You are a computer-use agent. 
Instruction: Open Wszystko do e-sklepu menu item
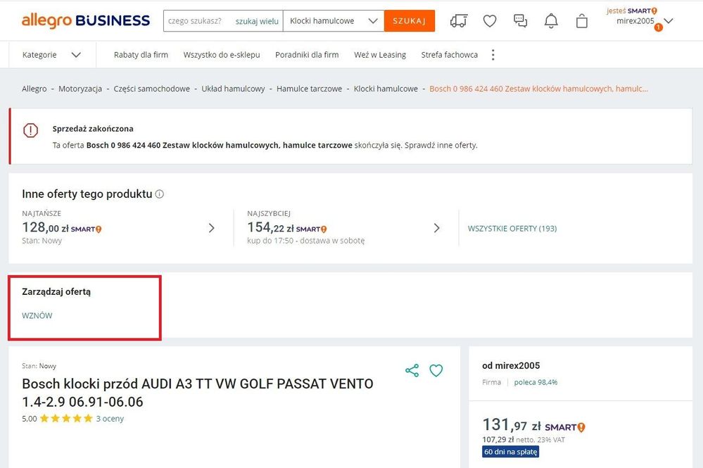tap(222, 55)
